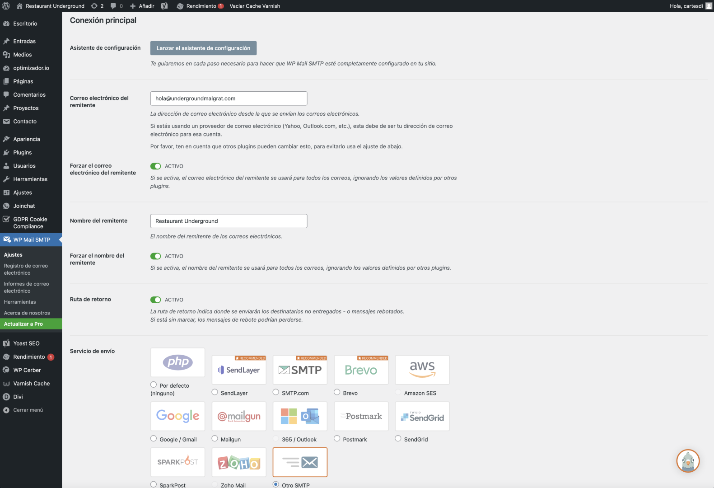Screen dimensions: 714x488
Task: Open Apariencia menu in sidebar
Action: point(31,139)
